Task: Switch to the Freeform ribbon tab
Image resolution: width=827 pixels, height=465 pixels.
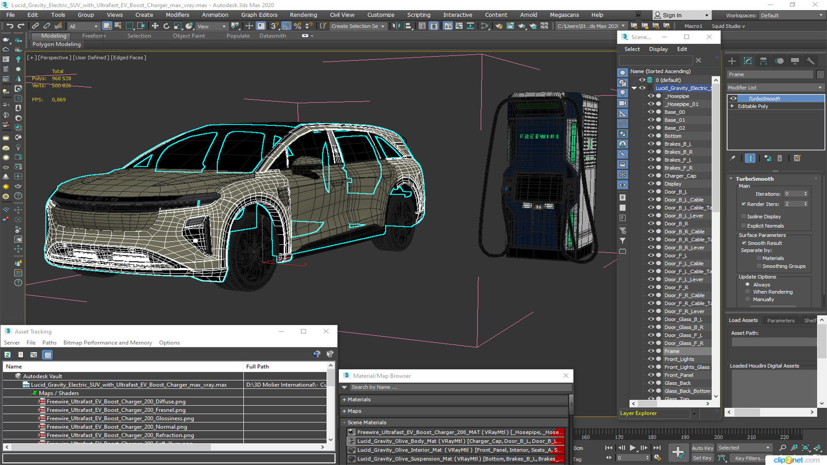Action: [94, 36]
